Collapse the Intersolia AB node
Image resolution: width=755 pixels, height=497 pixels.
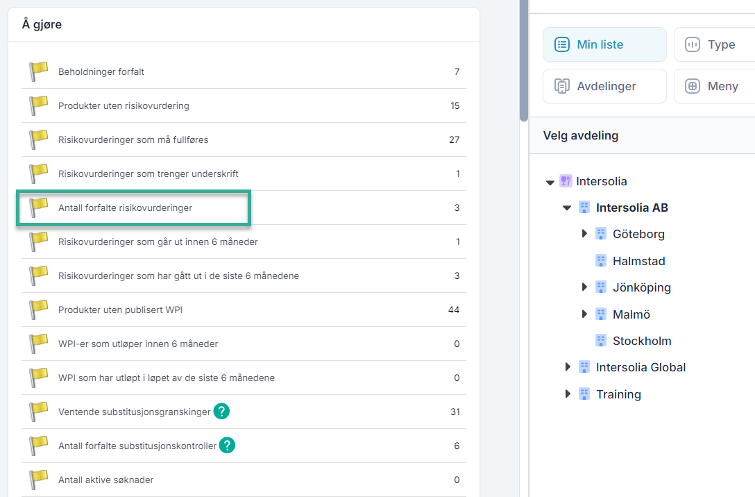point(567,208)
